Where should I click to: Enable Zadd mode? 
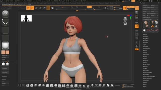coord(89,7)
